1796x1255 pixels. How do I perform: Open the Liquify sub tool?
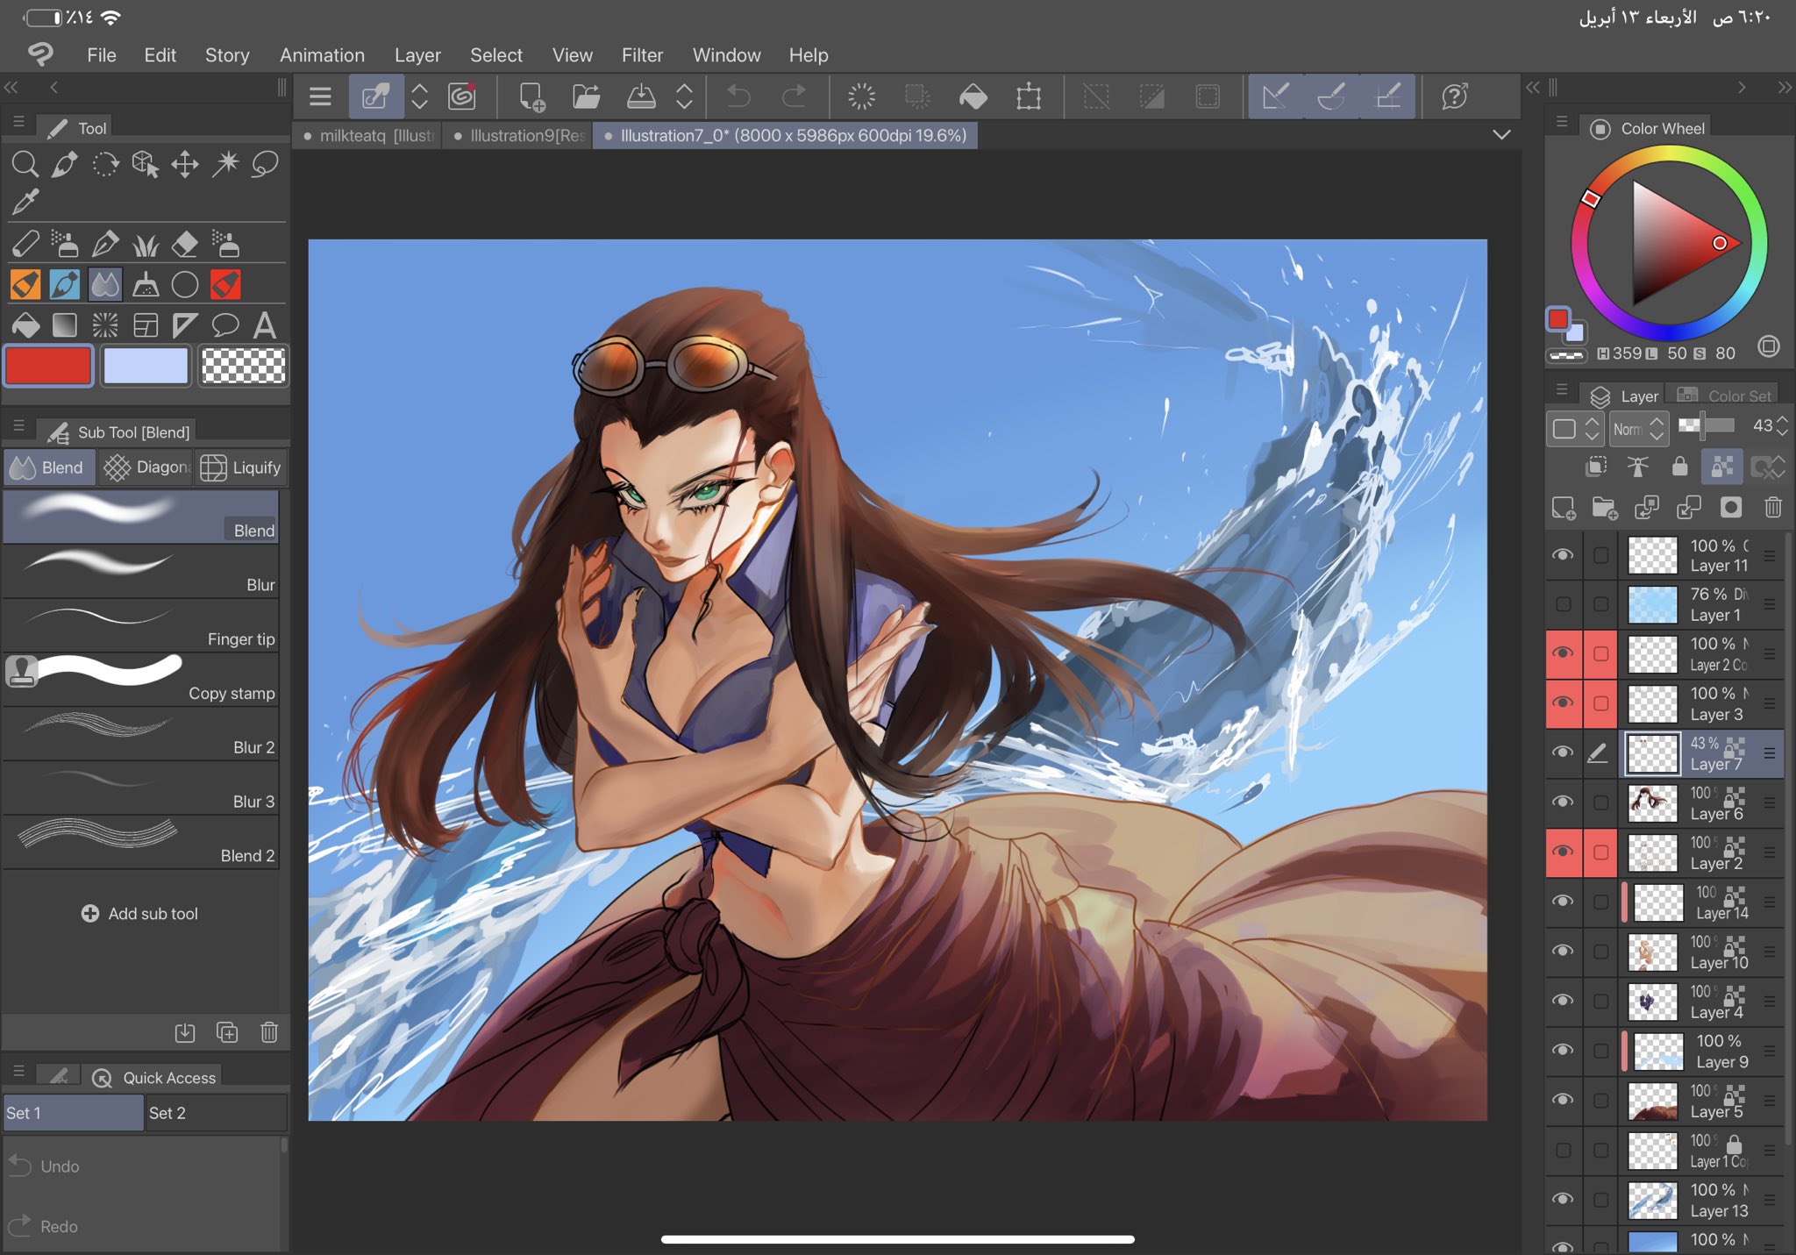point(241,467)
